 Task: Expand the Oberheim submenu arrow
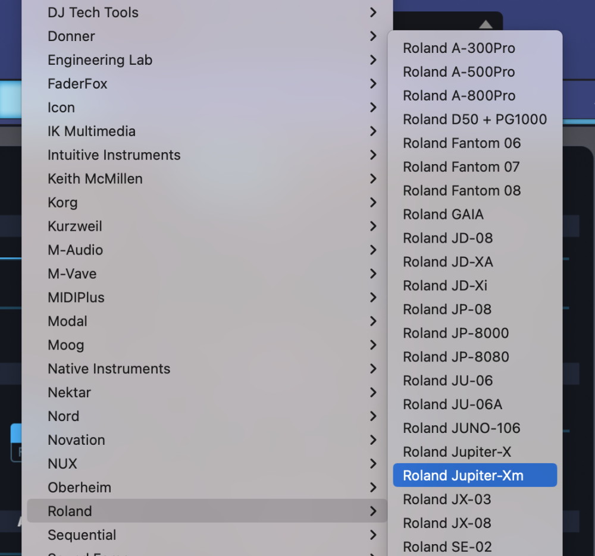pyautogui.click(x=373, y=488)
